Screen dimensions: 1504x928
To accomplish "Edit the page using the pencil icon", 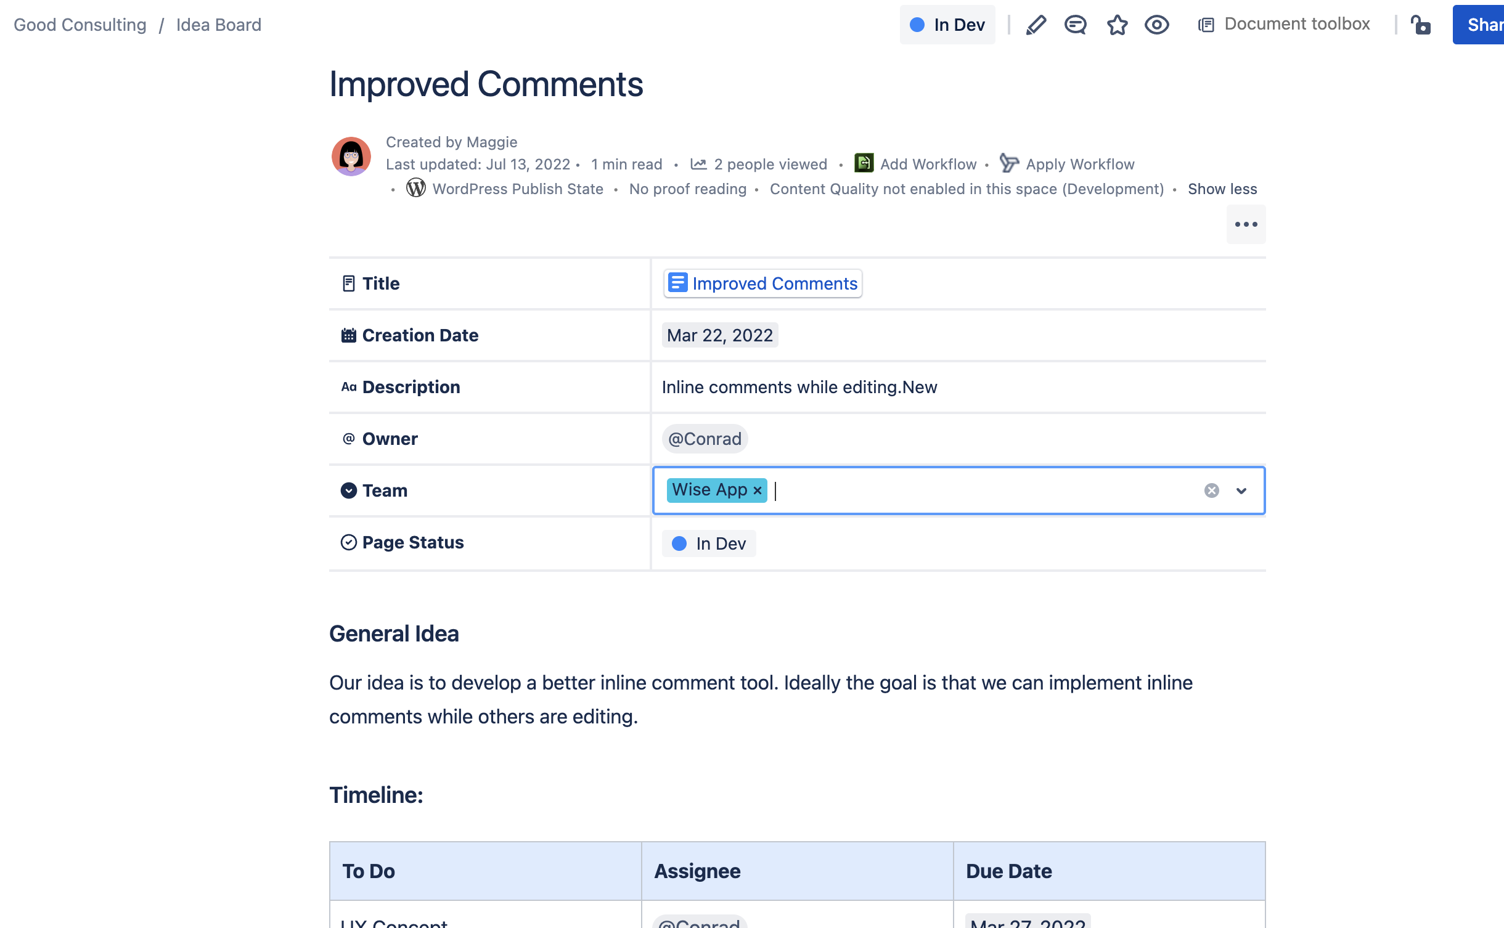I will click(x=1036, y=25).
